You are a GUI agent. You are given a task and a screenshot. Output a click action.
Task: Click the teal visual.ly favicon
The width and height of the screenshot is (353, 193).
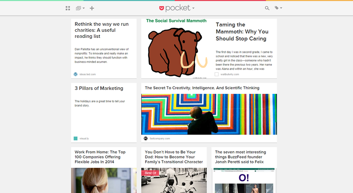coord(75,138)
